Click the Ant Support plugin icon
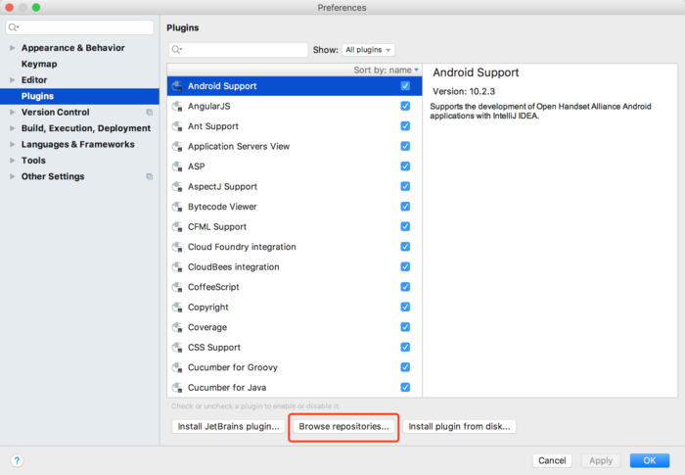 click(177, 126)
